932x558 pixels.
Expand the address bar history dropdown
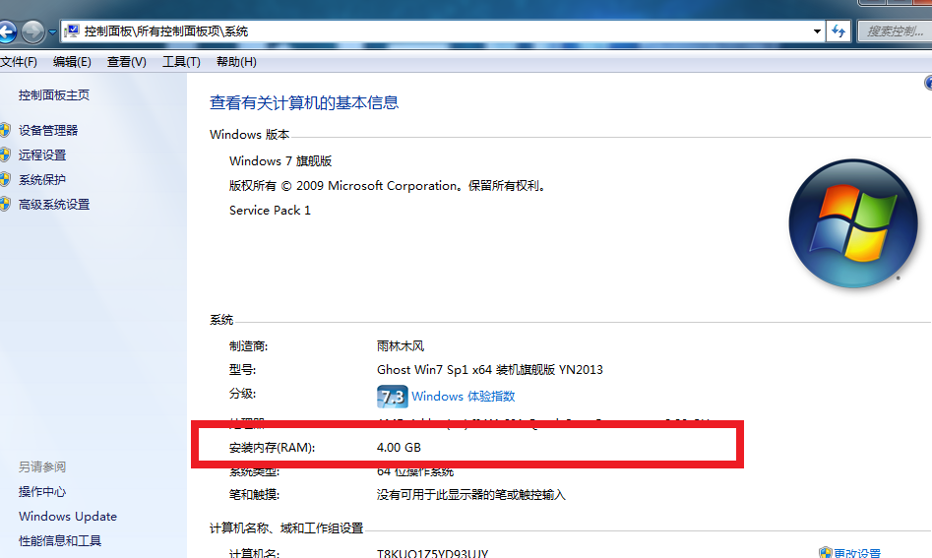[x=817, y=31]
